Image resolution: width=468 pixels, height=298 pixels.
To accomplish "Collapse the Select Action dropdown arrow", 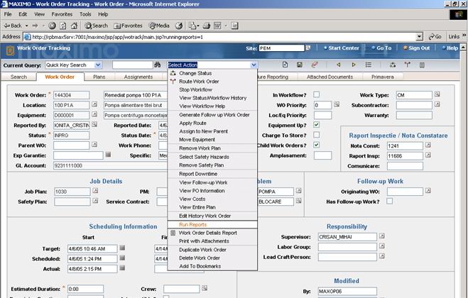I will [254, 65].
